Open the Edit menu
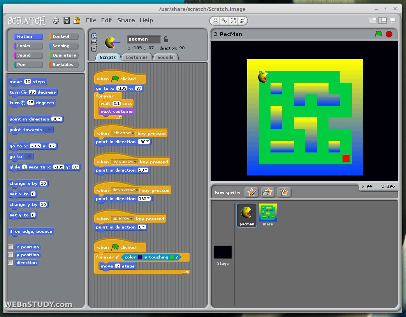This screenshot has width=406, height=317. pos(106,20)
